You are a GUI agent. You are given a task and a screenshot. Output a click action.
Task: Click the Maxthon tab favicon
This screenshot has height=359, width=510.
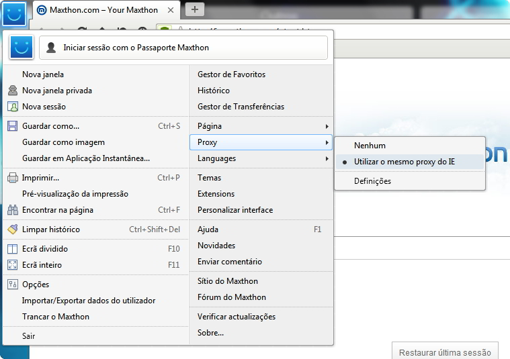[42, 10]
